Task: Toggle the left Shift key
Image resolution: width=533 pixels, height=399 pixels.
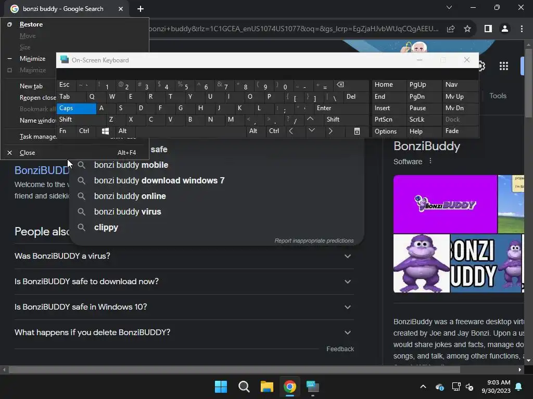Action: (81, 119)
